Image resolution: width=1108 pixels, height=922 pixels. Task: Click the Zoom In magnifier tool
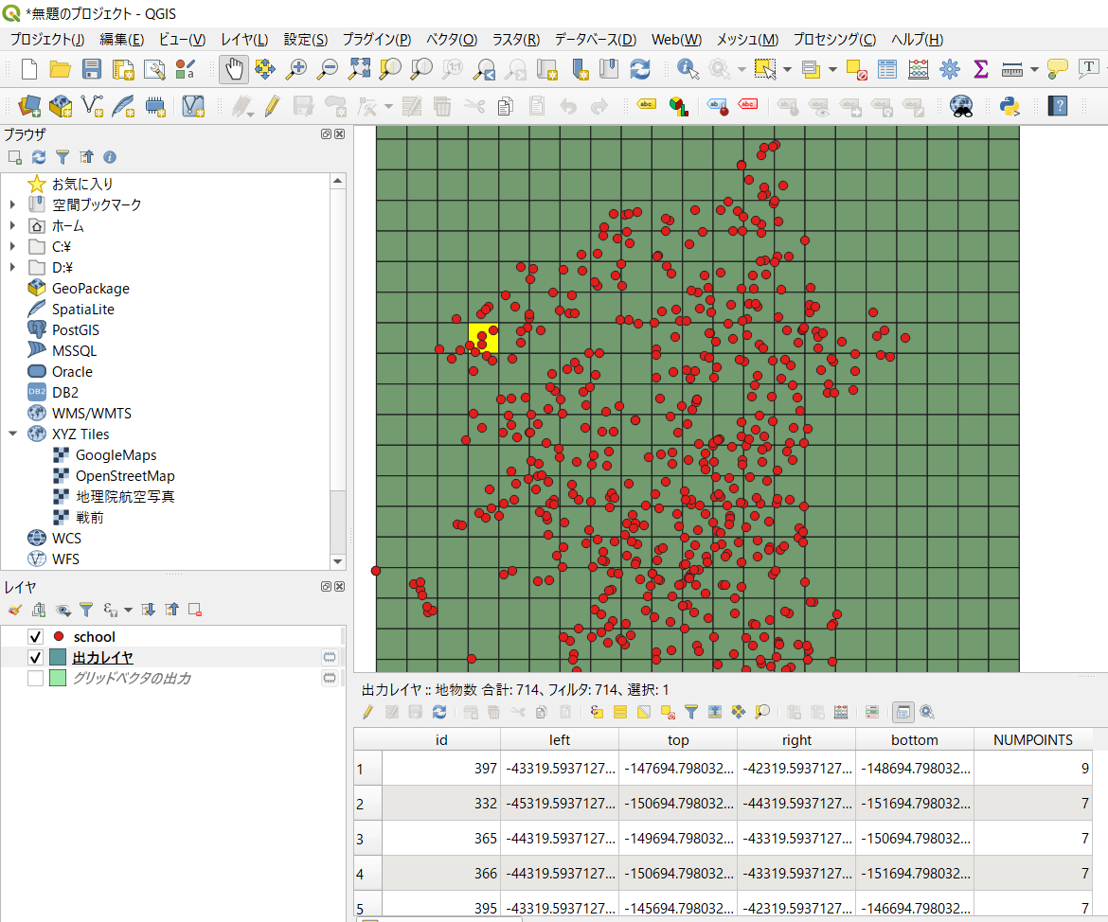point(295,69)
